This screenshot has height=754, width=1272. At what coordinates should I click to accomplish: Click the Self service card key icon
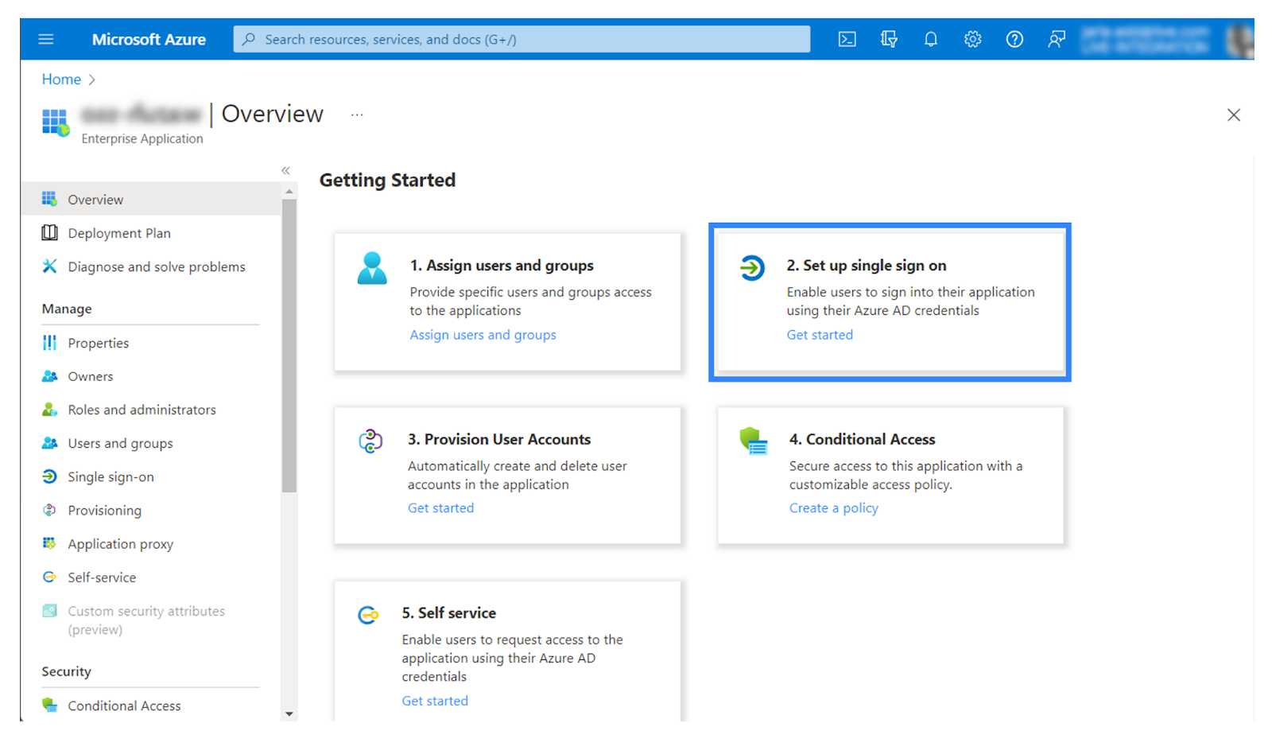click(x=368, y=615)
